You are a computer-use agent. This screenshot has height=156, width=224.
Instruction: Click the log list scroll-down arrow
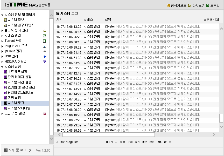pos(221,127)
